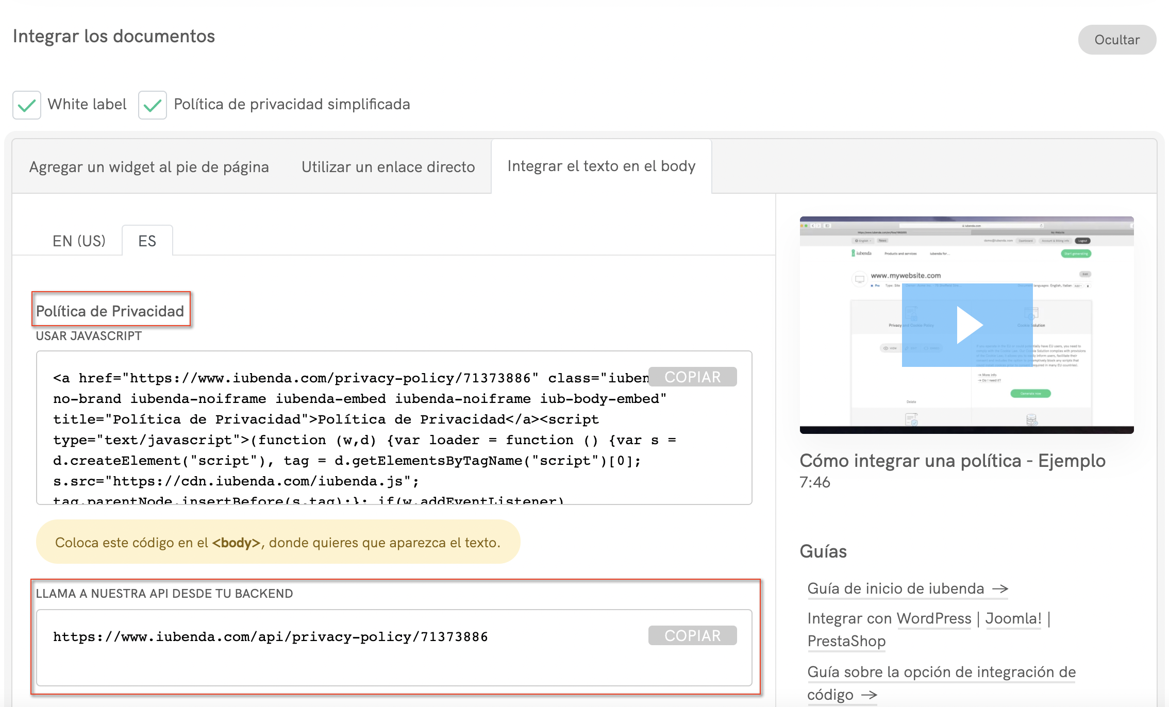Image resolution: width=1169 pixels, height=707 pixels.
Task: Open guide on code integration option
Action: click(941, 672)
